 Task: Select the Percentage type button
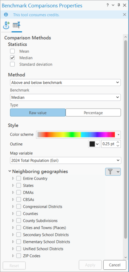click(93, 113)
